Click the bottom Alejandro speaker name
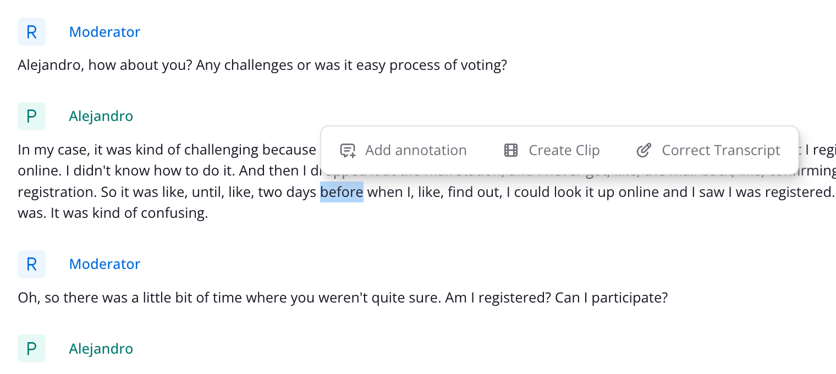Screen dimensions: 836x374 pyautogui.click(x=101, y=349)
